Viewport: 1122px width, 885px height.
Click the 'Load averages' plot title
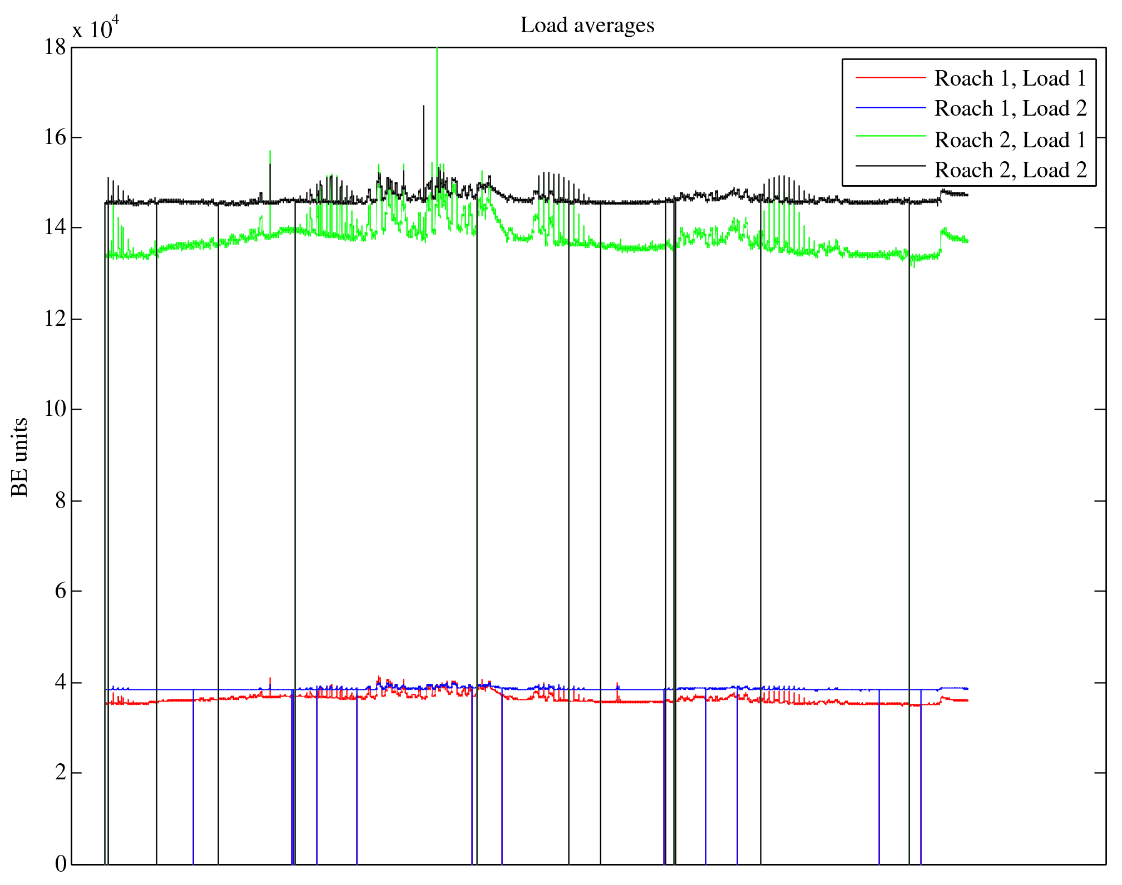point(587,26)
